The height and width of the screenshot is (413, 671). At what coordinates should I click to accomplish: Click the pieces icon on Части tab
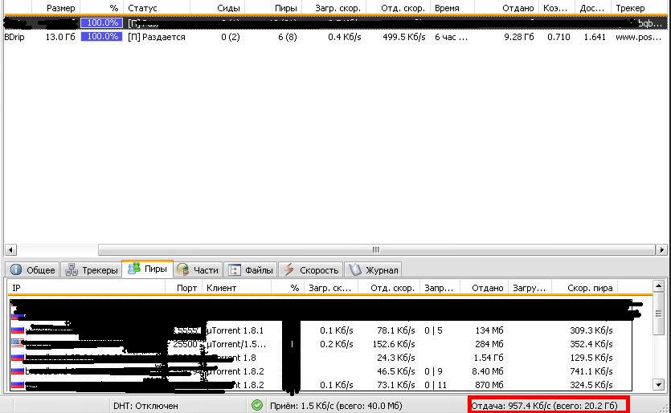coord(182,269)
